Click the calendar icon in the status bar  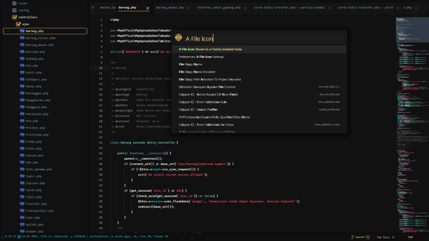coord(19,237)
